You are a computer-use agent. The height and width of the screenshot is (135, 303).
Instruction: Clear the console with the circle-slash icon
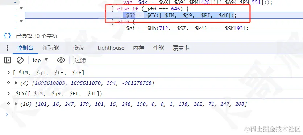(x=20, y=60)
